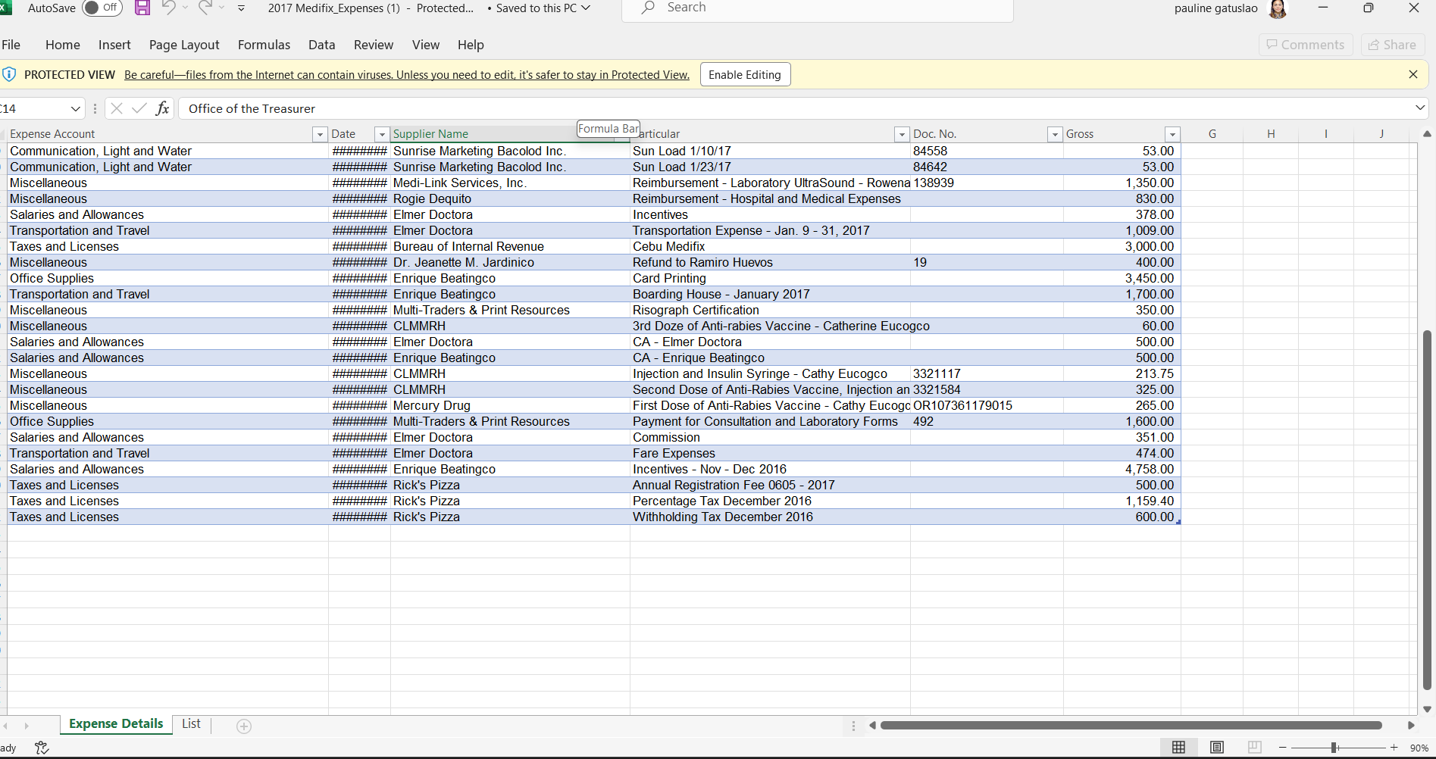Select the gross value 4,758.00
Viewport: 1436px width, 759px height.
1122,469
